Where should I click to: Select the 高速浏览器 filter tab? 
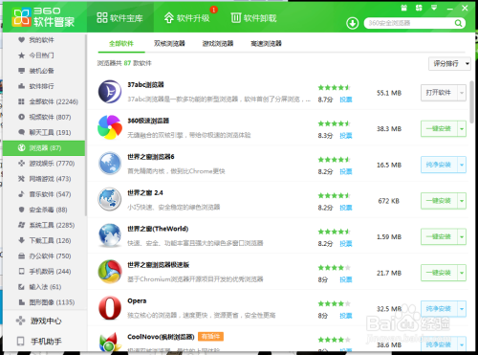pos(266,44)
